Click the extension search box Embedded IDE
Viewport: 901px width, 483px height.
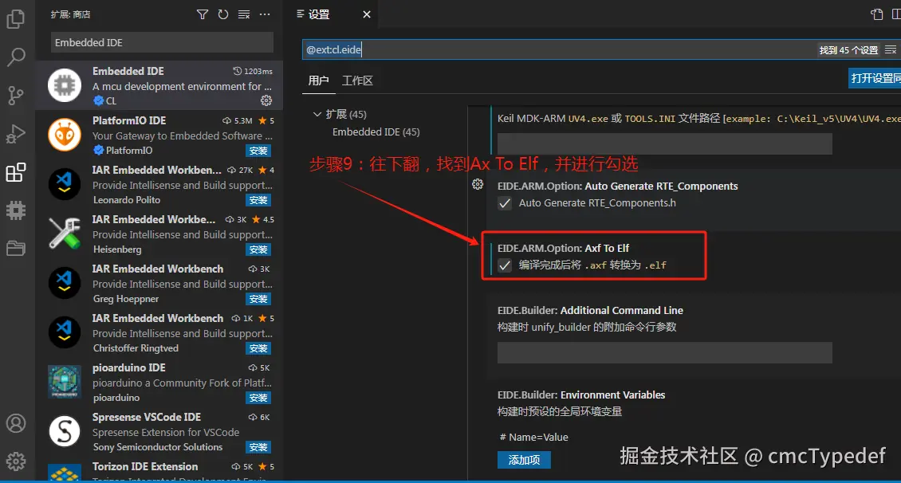[162, 42]
